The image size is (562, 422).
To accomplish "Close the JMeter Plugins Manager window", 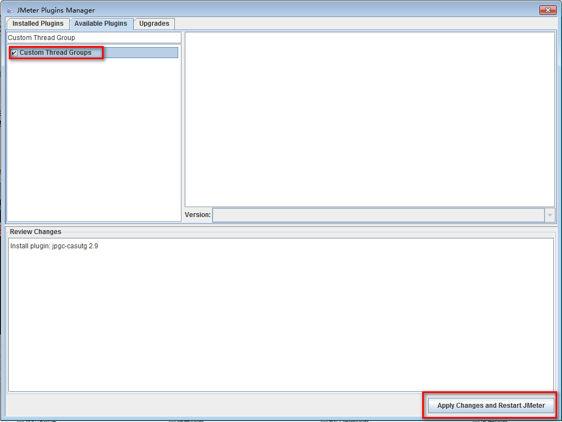I will 548,10.
